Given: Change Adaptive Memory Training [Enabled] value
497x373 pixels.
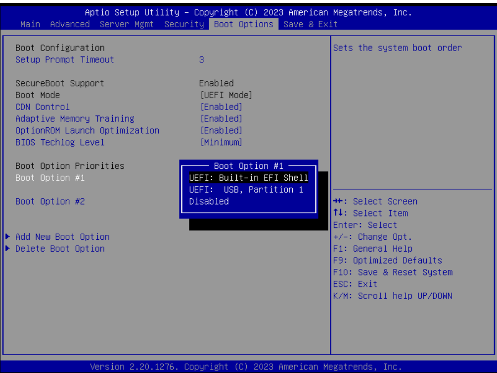Looking at the screenshot, I should point(221,119).
